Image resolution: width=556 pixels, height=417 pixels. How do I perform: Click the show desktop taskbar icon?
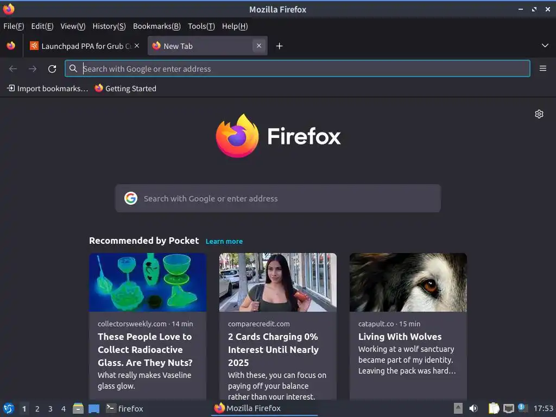pyautogui.click(x=94, y=409)
